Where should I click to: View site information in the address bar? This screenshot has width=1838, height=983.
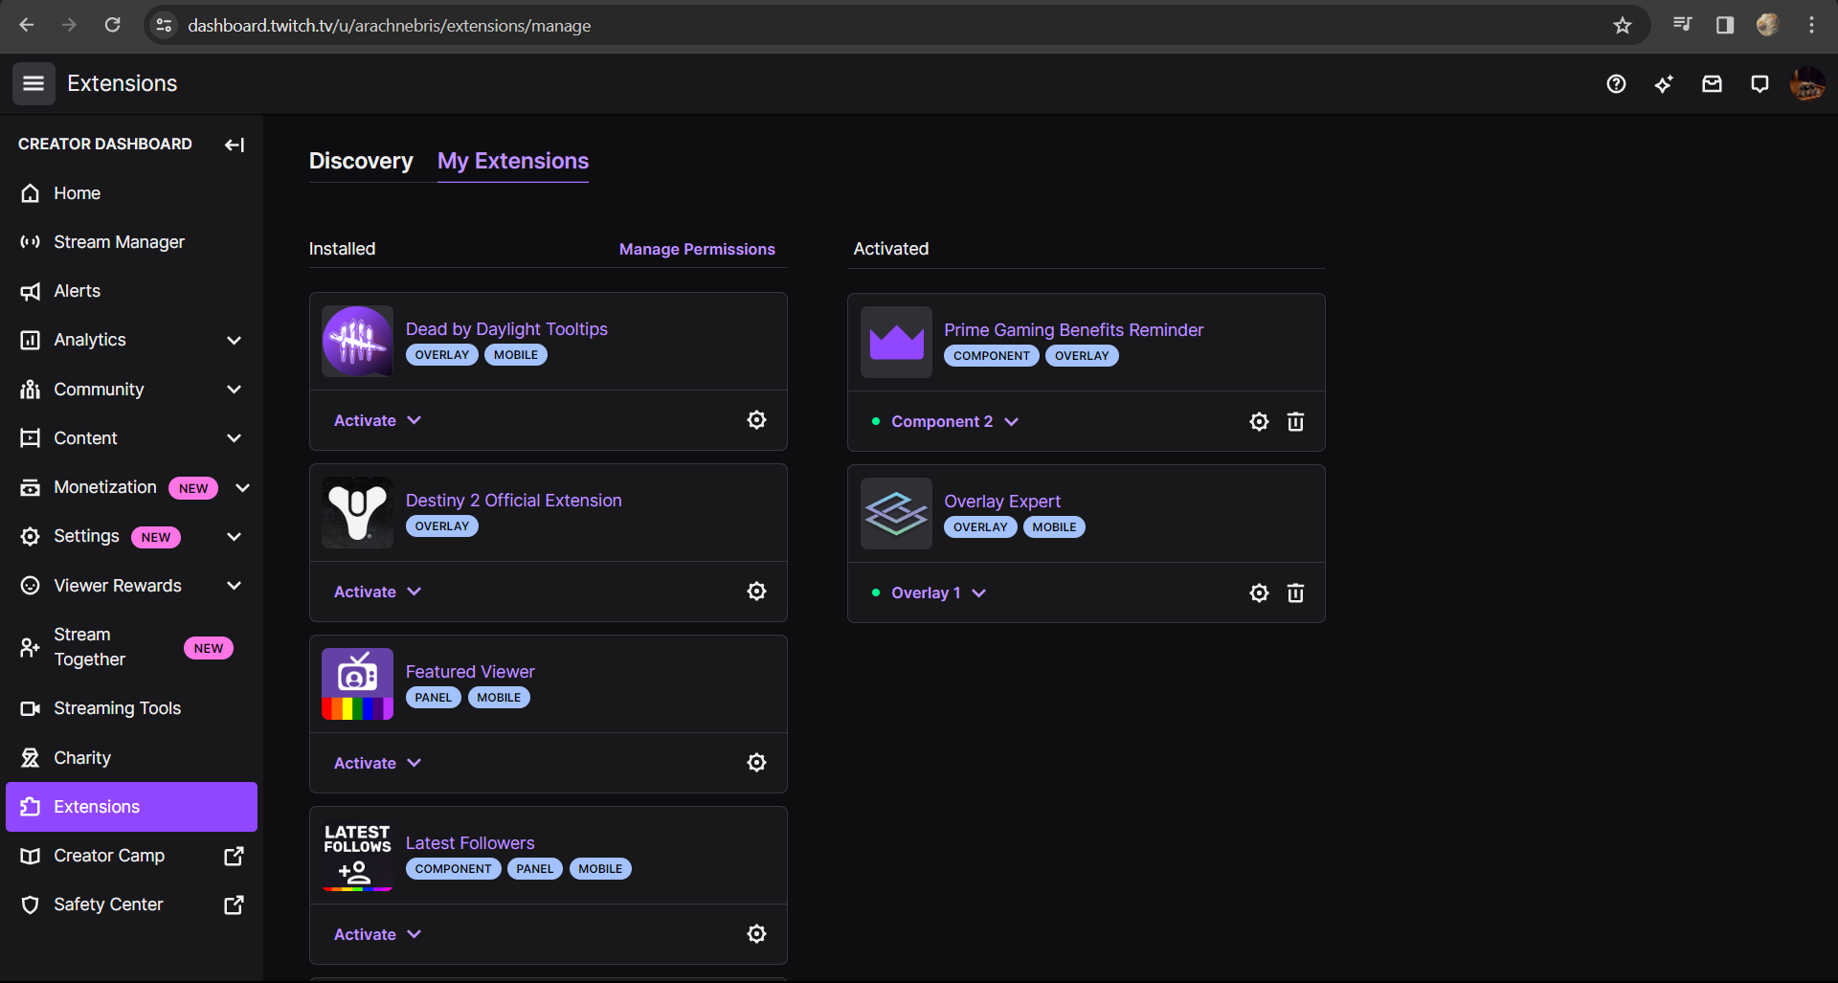click(x=165, y=26)
